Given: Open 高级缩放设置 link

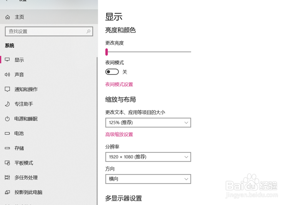Looking at the screenshot, I should (119, 134).
